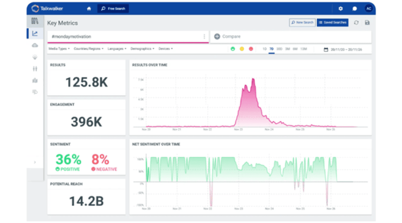Expand the Media Types dropdown

(59, 49)
